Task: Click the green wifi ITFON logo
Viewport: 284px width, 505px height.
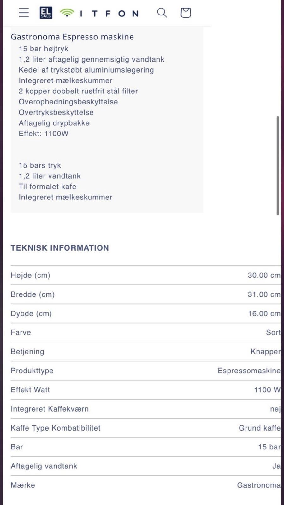Action: (67, 13)
